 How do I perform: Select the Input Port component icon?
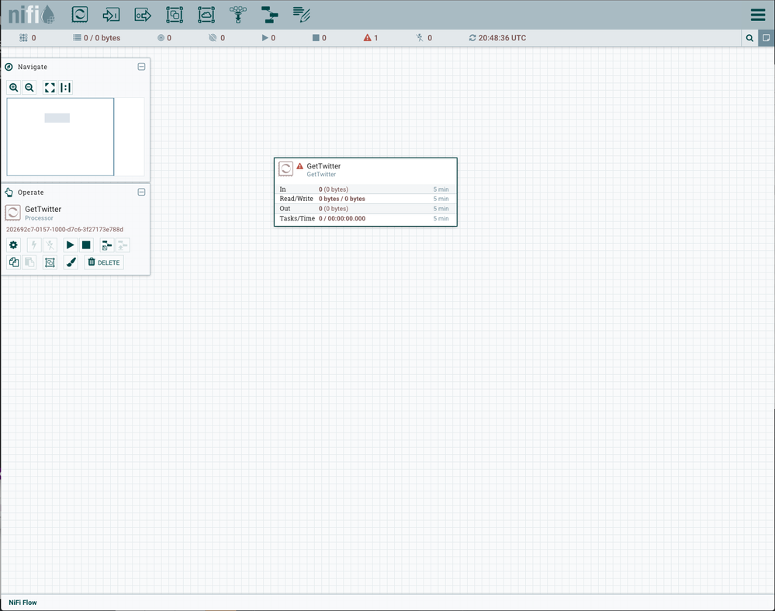(111, 14)
